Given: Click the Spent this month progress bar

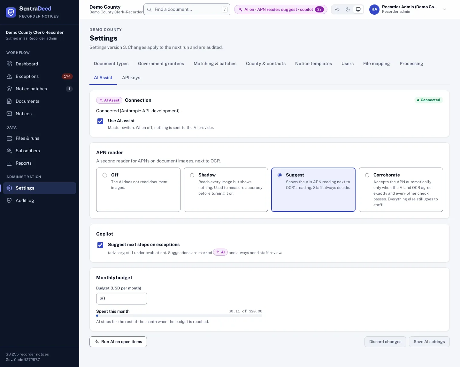Looking at the screenshot, I should pos(179,316).
